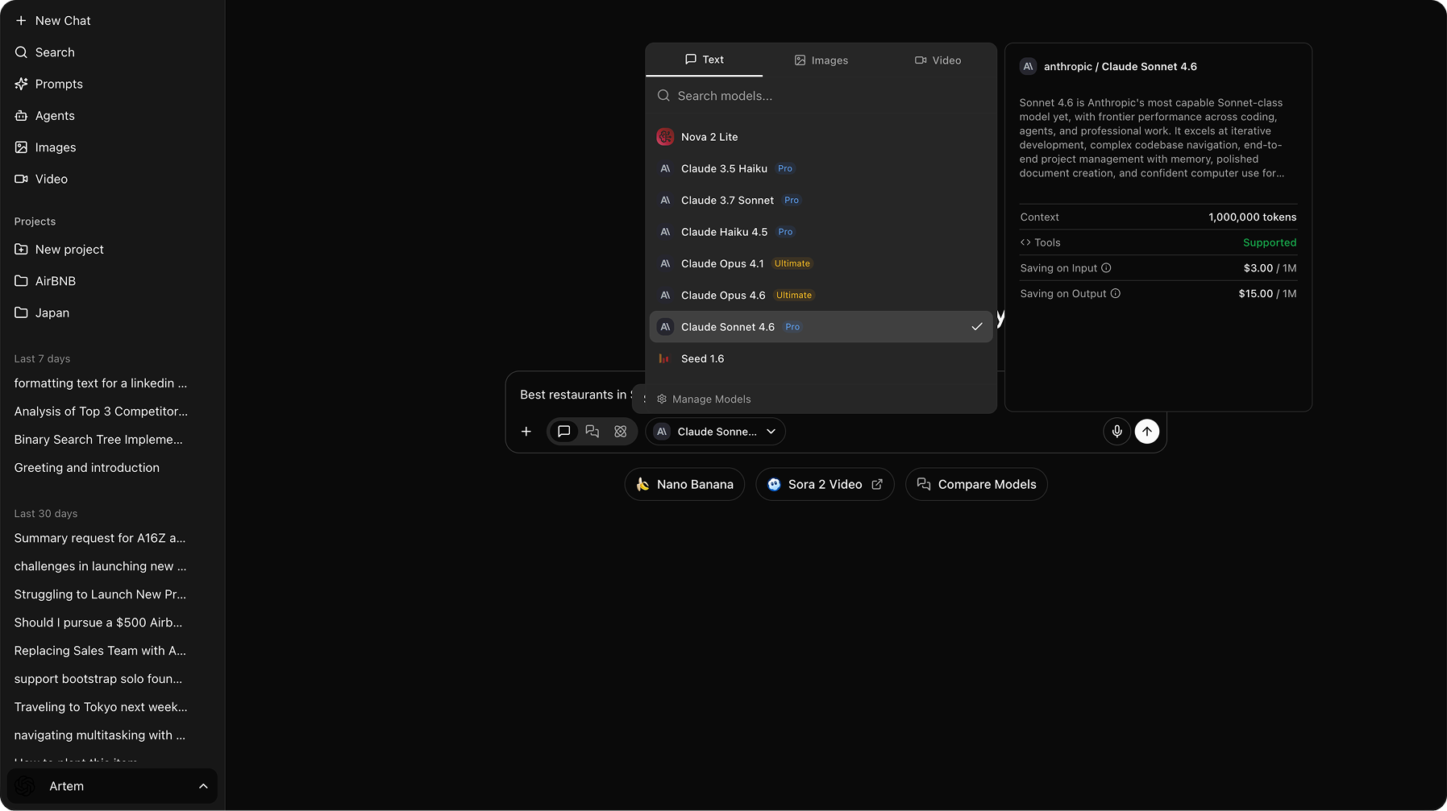
Task: Choose Claude Opus 4.6 from model list
Action: click(x=723, y=296)
